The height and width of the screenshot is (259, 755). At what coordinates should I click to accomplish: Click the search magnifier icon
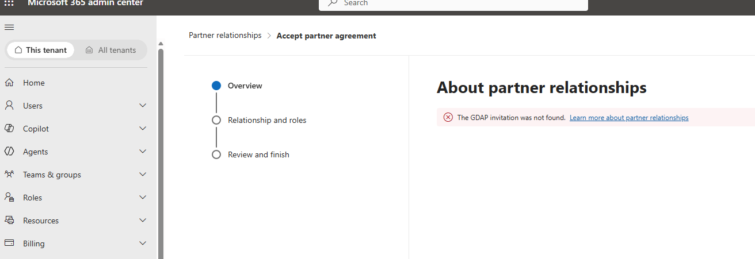[x=332, y=3]
